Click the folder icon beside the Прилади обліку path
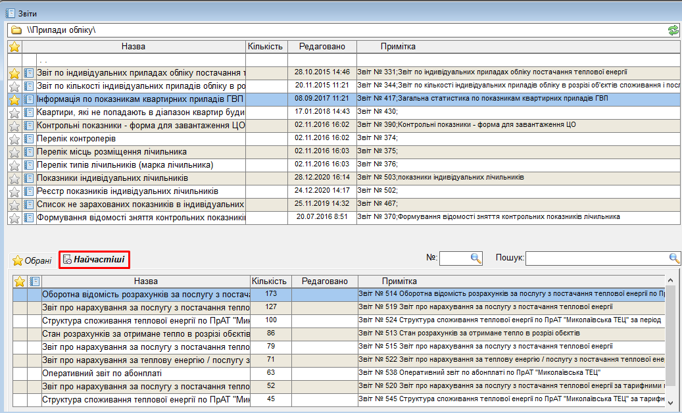 coord(16,30)
